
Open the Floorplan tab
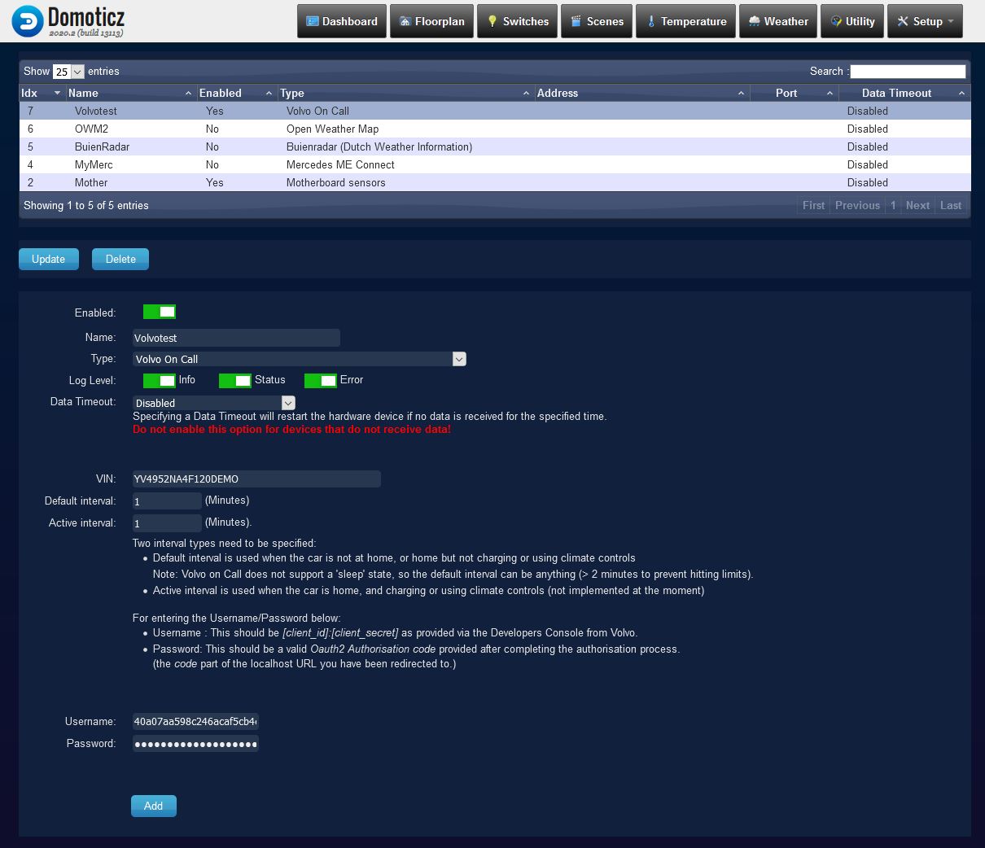(x=431, y=21)
